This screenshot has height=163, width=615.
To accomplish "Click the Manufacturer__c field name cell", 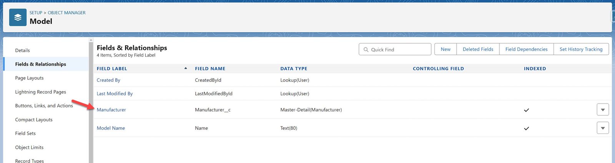I will click(x=213, y=110).
